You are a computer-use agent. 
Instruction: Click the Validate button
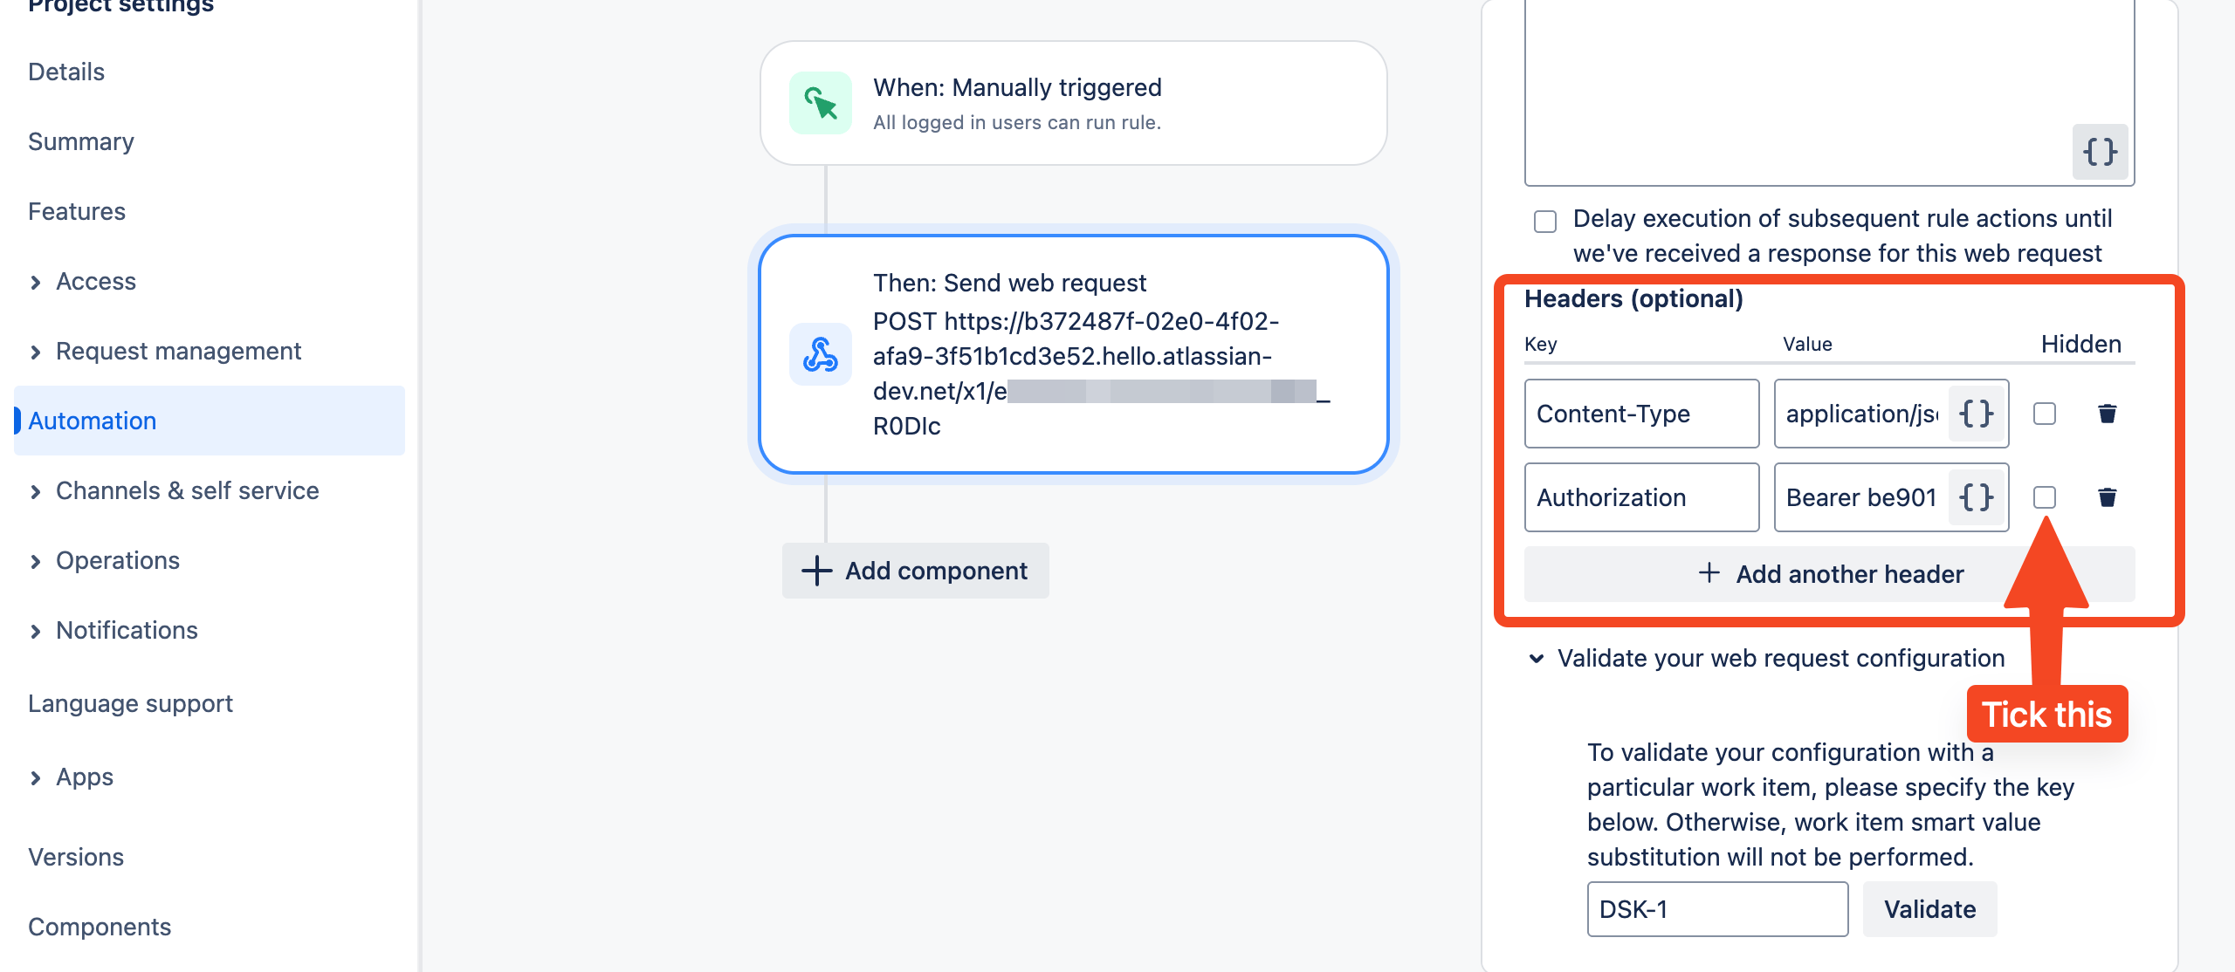click(1929, 909)
